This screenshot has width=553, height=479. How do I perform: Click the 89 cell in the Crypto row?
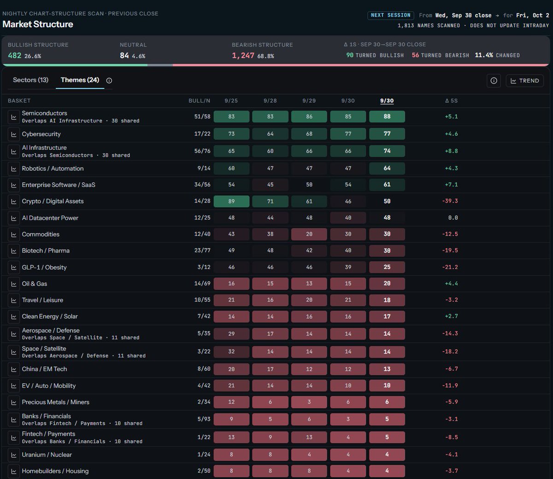(231, 201)
